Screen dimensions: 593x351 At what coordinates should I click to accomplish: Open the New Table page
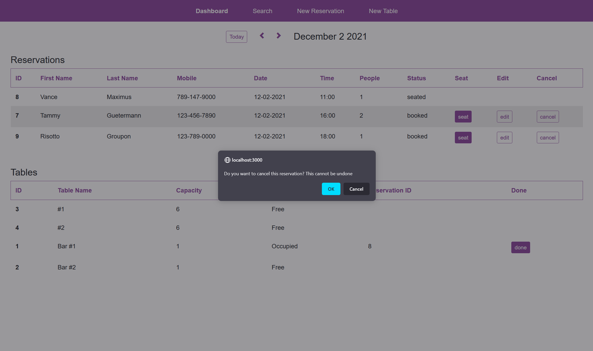383,11
